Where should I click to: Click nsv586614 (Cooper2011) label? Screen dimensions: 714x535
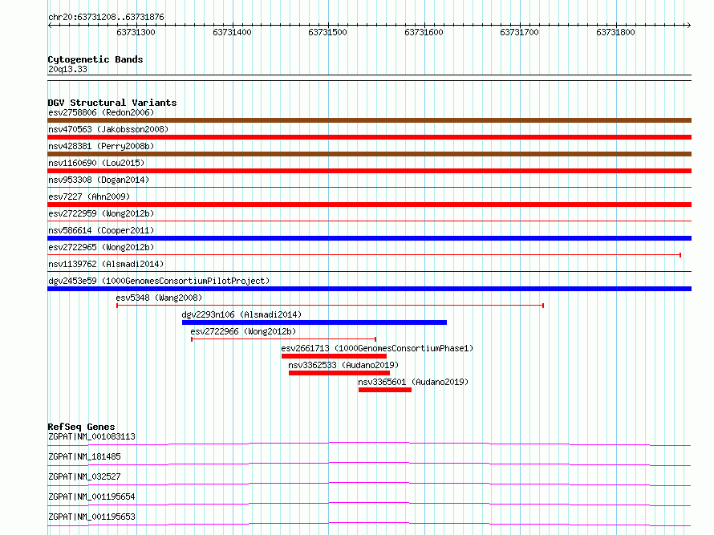click(x=101, y=230)
